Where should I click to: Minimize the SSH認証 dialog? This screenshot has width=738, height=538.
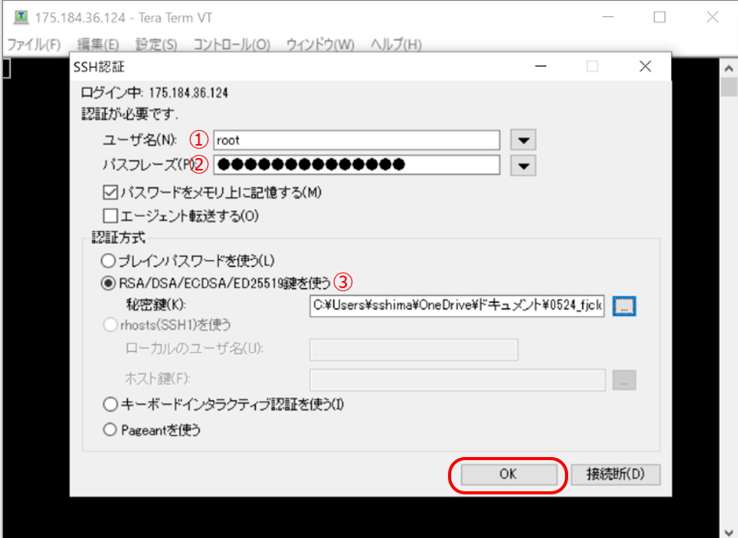(x=541, y=66)
